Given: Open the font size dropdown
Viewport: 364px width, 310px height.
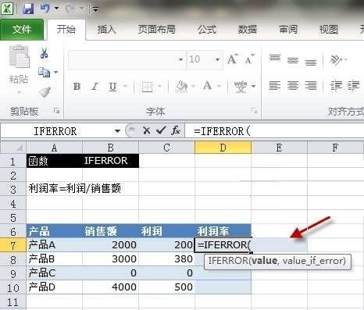Looking at the screenshot, I should (x=217, y=59).
